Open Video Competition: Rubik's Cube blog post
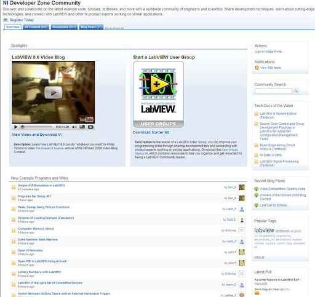The image size is (315, 297). click(282, 189)
